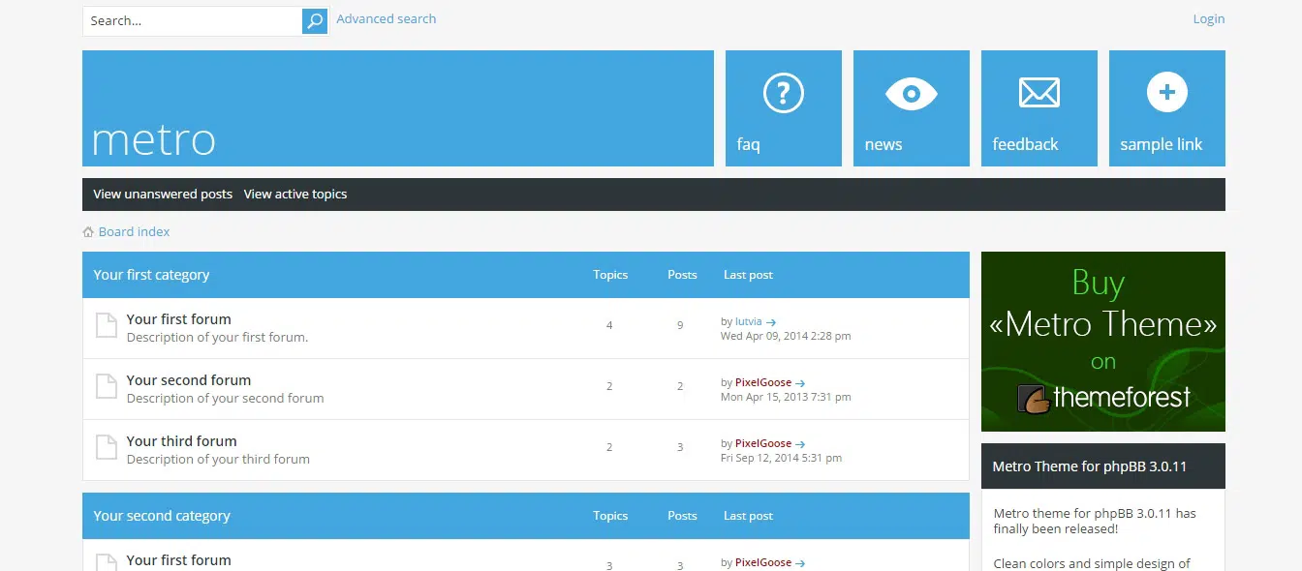This screenshot has height=571, width=1302.
Task: Click the sample link plus tile
Action: pyautogui.click(x=1166, y=108)
